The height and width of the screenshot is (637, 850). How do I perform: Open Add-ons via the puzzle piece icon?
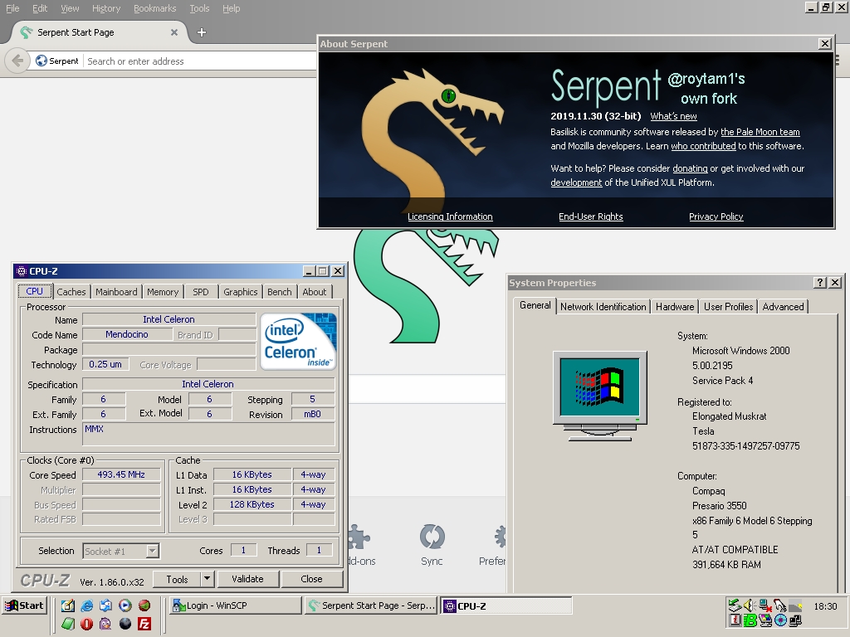point(360,537)
